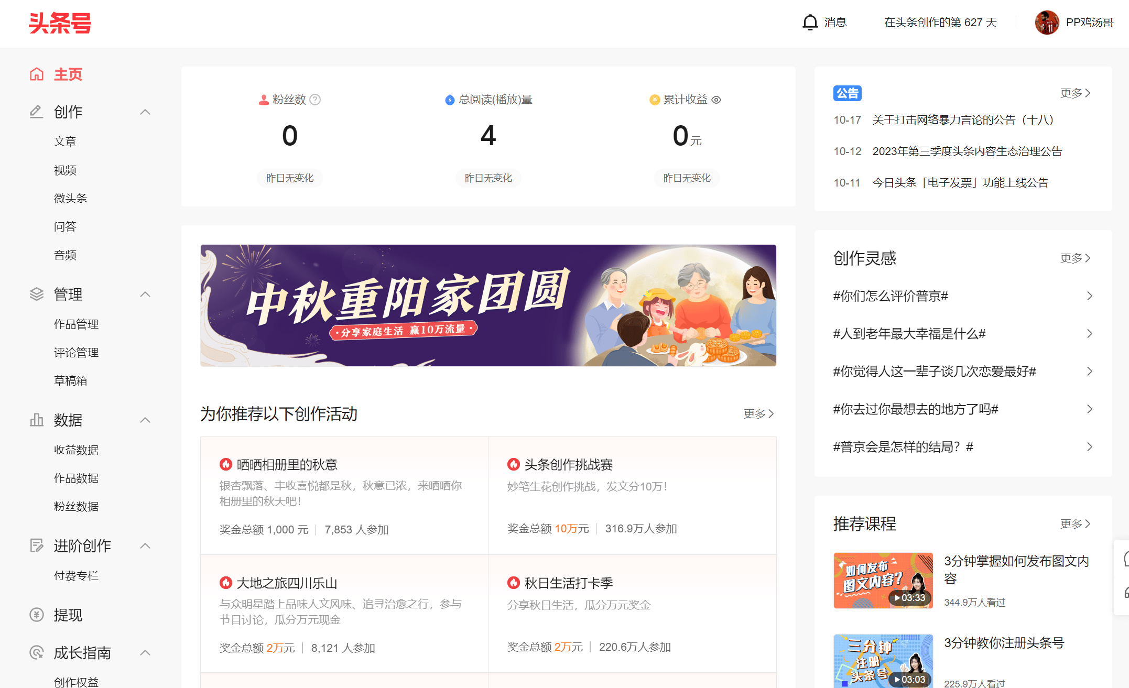
Task: Click the blue 公告 badge
Action: [x=847, y=93]
